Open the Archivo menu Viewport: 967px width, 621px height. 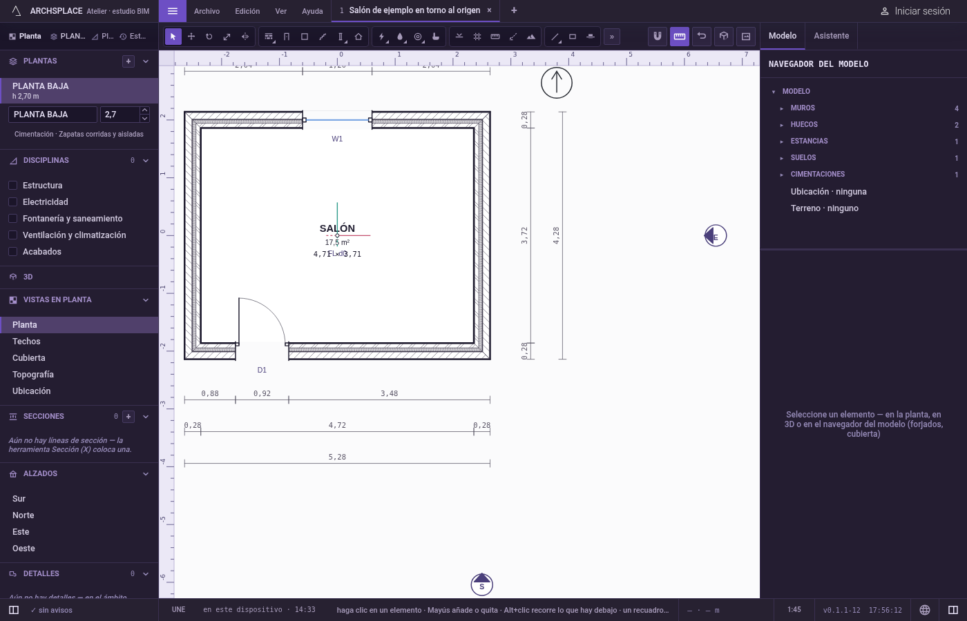207,11
